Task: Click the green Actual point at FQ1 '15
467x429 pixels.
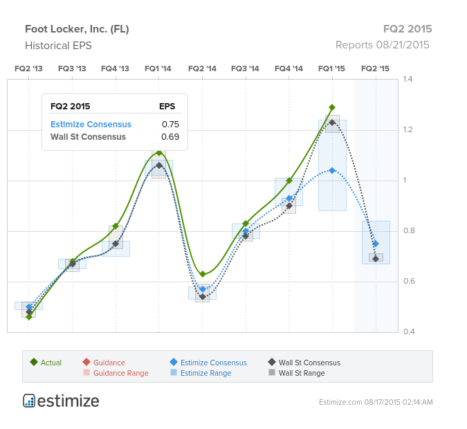Action: (x=332, y=107)
